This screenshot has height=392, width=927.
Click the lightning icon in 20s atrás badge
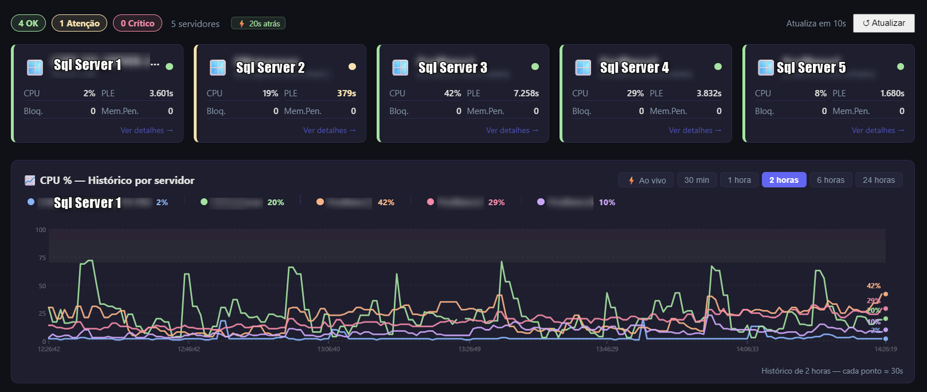tap(242, 24)
